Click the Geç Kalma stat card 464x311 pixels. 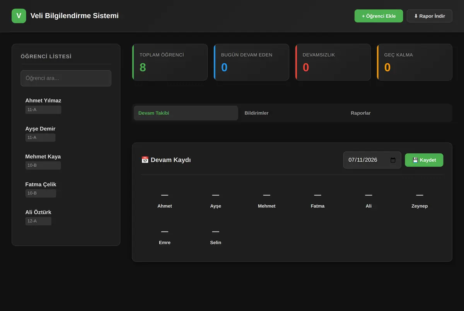coord(415,62)
